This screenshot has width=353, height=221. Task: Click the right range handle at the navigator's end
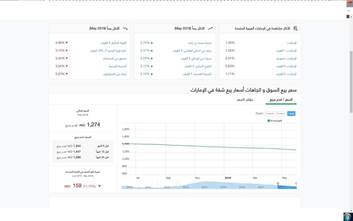tap(296, 184)
